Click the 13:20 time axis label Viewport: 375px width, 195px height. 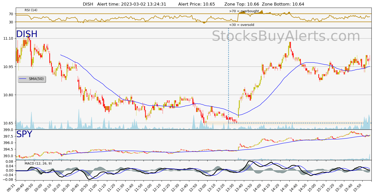(221, 188)
